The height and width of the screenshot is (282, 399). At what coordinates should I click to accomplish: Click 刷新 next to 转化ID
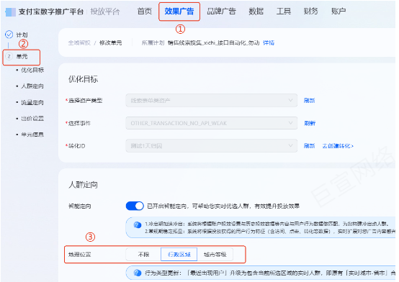309,146
